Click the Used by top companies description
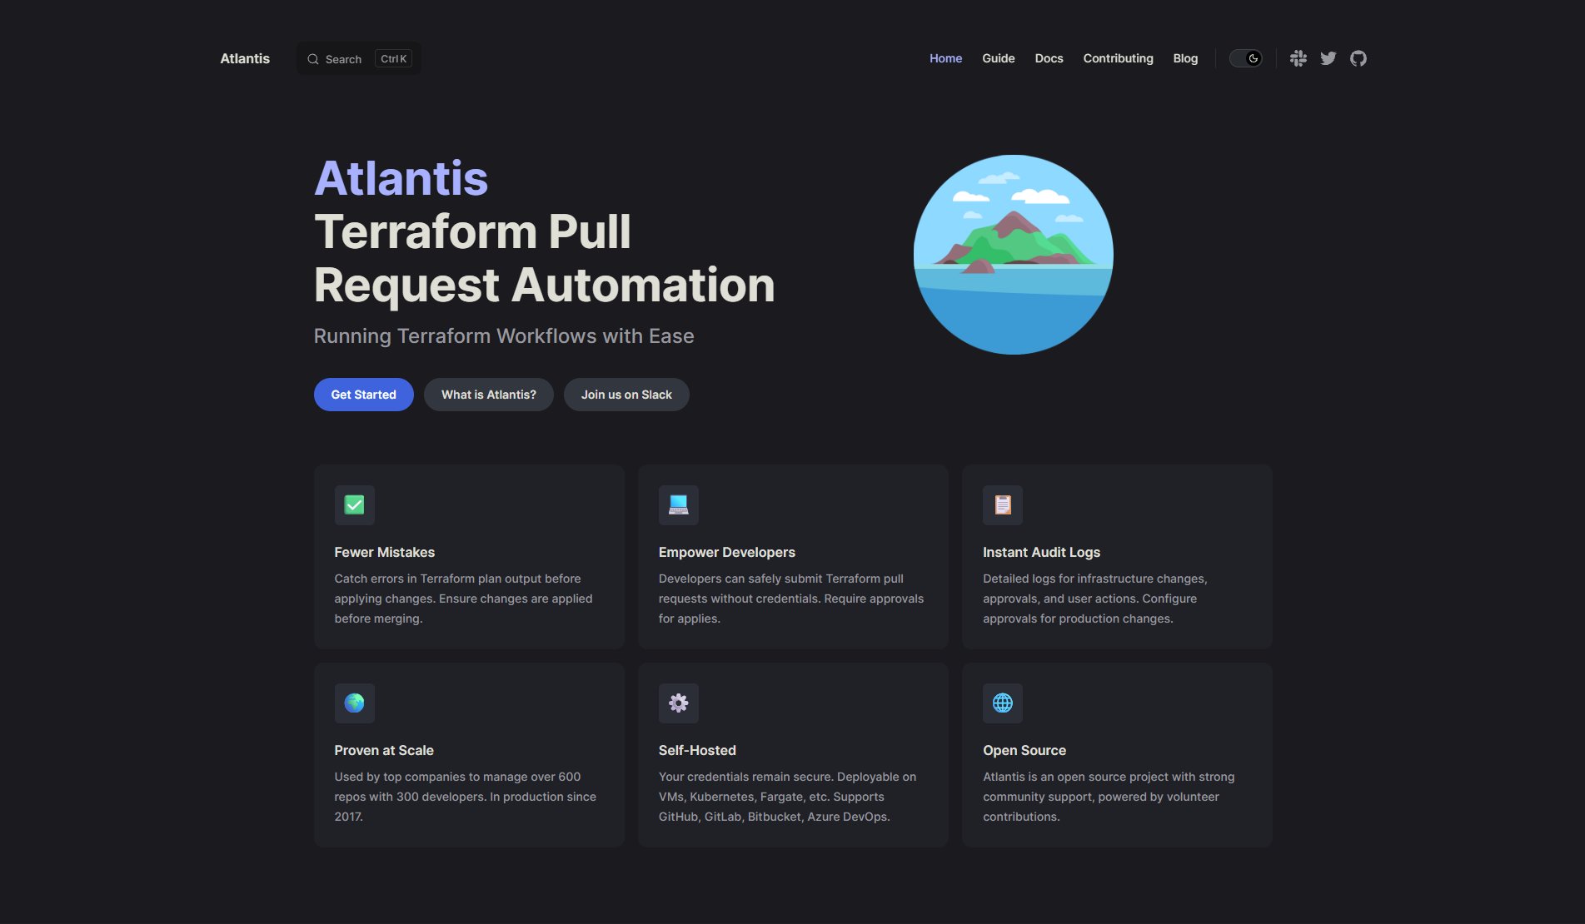This screenshot has width=1585, height=924. tap(466, 797)
